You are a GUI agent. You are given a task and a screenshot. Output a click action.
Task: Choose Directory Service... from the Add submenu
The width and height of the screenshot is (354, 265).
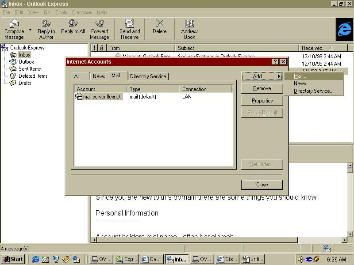(313, 91)
